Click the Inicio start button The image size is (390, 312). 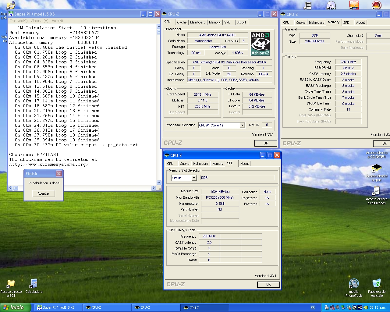15,307
